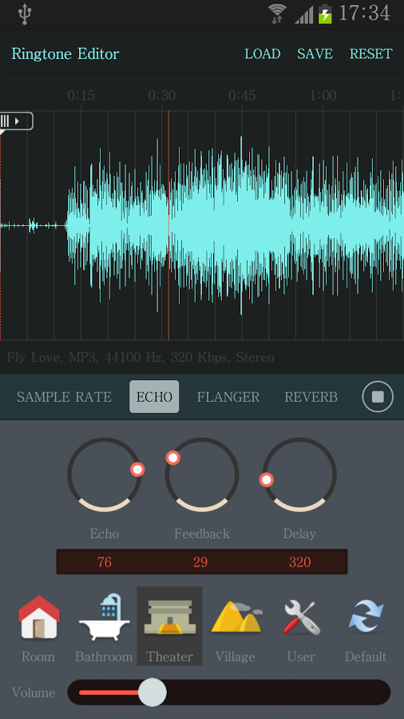Click the red playhead line on waveform
Viewport: 404px width, 719px height.
click(168, 224)
